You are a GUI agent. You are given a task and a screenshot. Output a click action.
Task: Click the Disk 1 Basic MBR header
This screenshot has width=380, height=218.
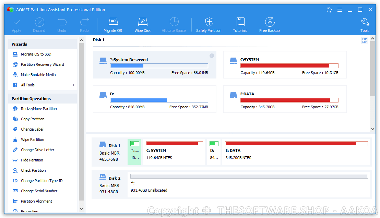click(x=109, y=152)
